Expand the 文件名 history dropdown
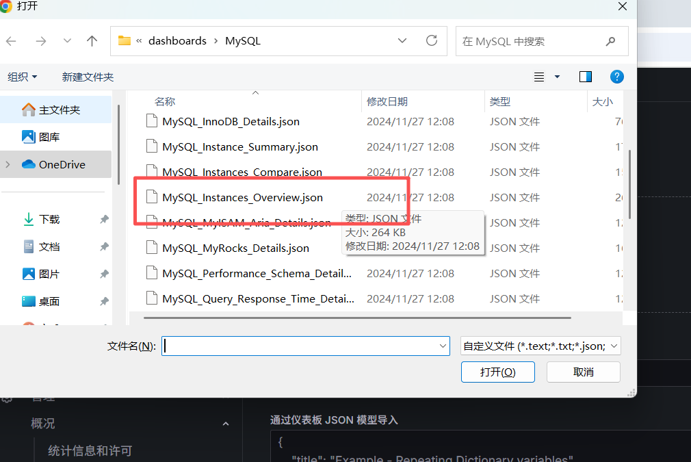The image size is (691, 462). pos(443,346)
